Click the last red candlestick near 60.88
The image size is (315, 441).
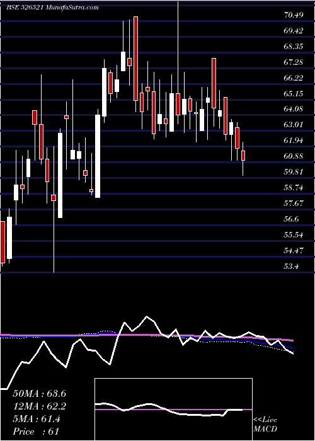(243, 156)
